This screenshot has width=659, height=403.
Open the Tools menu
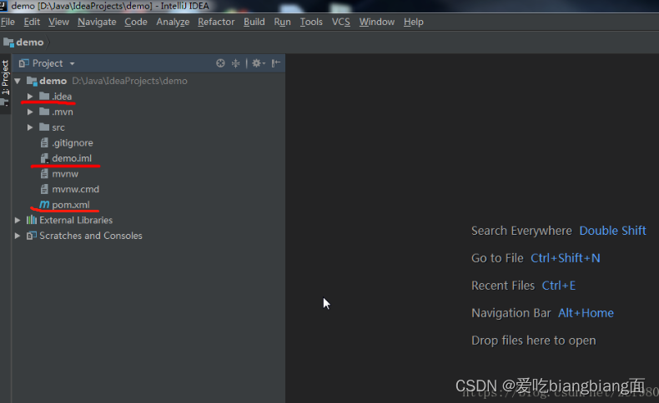pyautogui.click(x=311, y=22)
